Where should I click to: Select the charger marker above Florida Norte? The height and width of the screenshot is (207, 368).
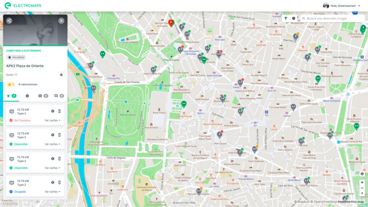pyautogui.click(x=91, y=66)
